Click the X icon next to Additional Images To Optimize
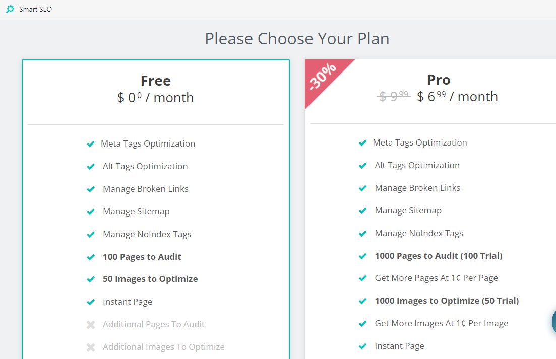556x359 pixels. coord(91,347)
